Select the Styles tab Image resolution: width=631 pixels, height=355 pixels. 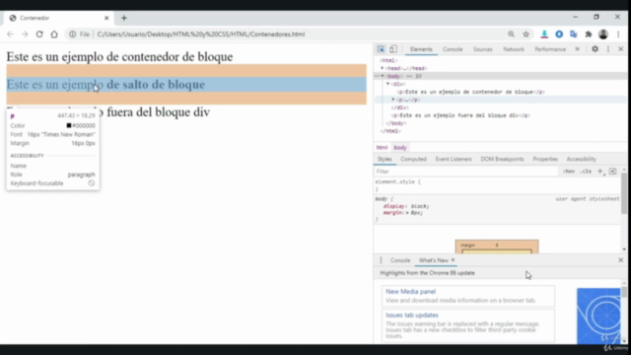385,159
